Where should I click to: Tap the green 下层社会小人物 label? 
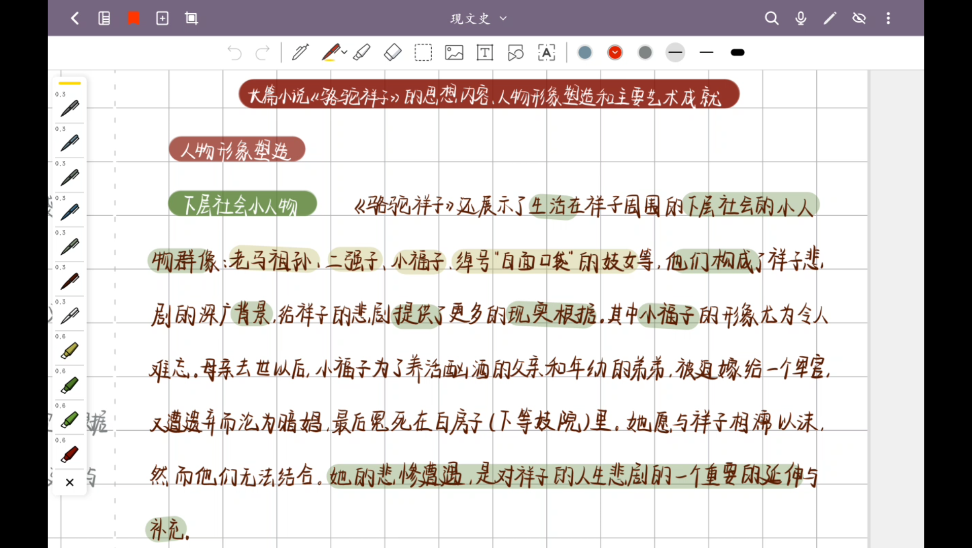pyautogui.click(x=242, y=204)
